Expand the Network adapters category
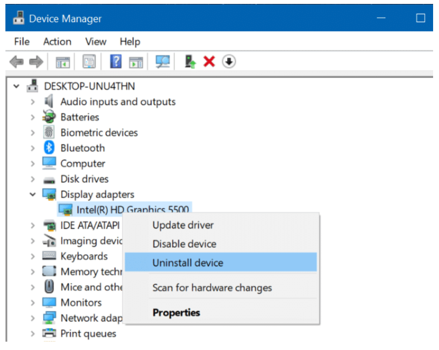 click(x=33, y=318)
